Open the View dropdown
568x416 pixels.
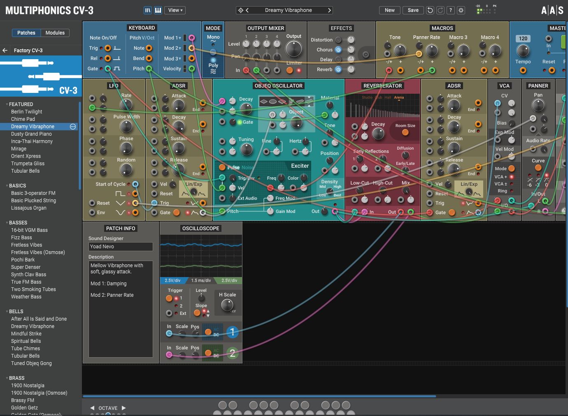175,10
